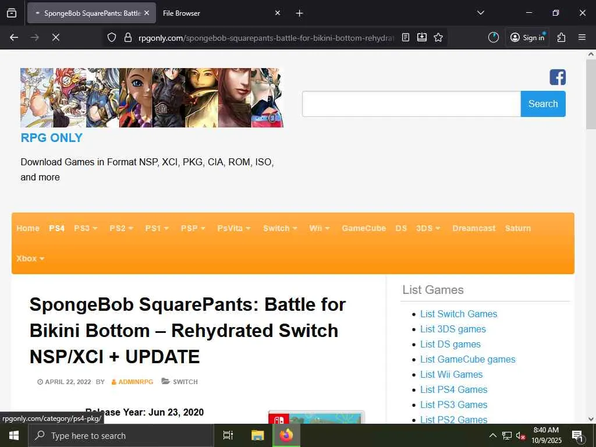
Task: Click the address bar URL
Action: 266,38
